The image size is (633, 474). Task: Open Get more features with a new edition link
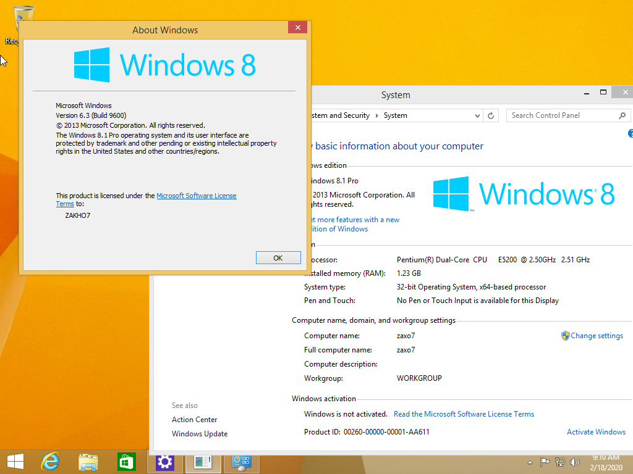[x=354, y=224]
